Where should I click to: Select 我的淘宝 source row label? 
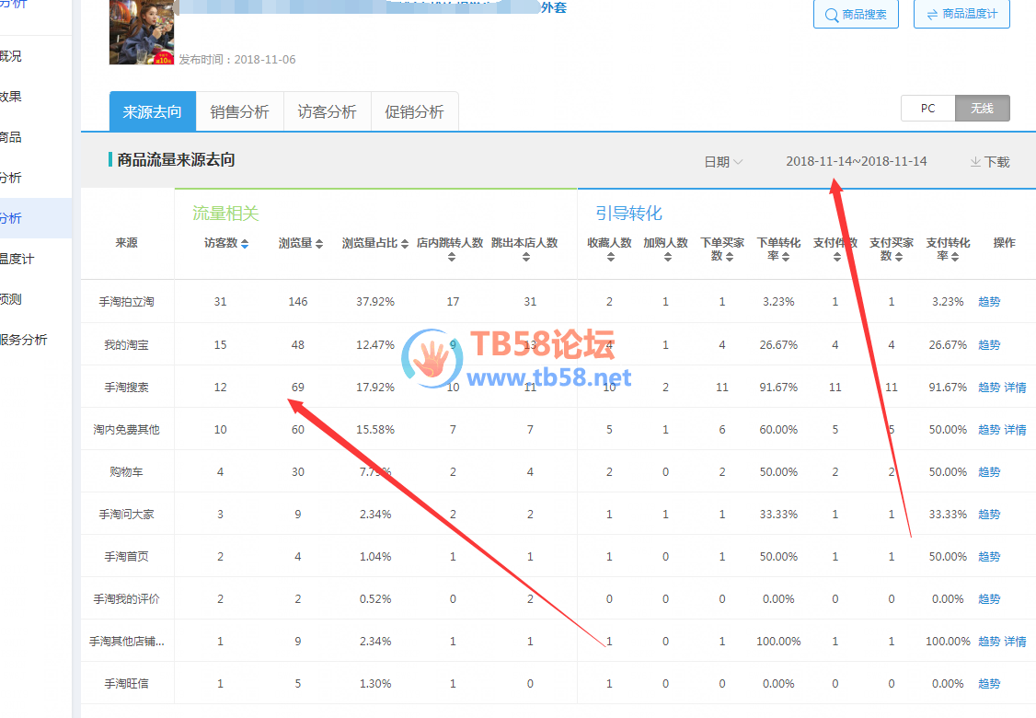click(126, 344)
